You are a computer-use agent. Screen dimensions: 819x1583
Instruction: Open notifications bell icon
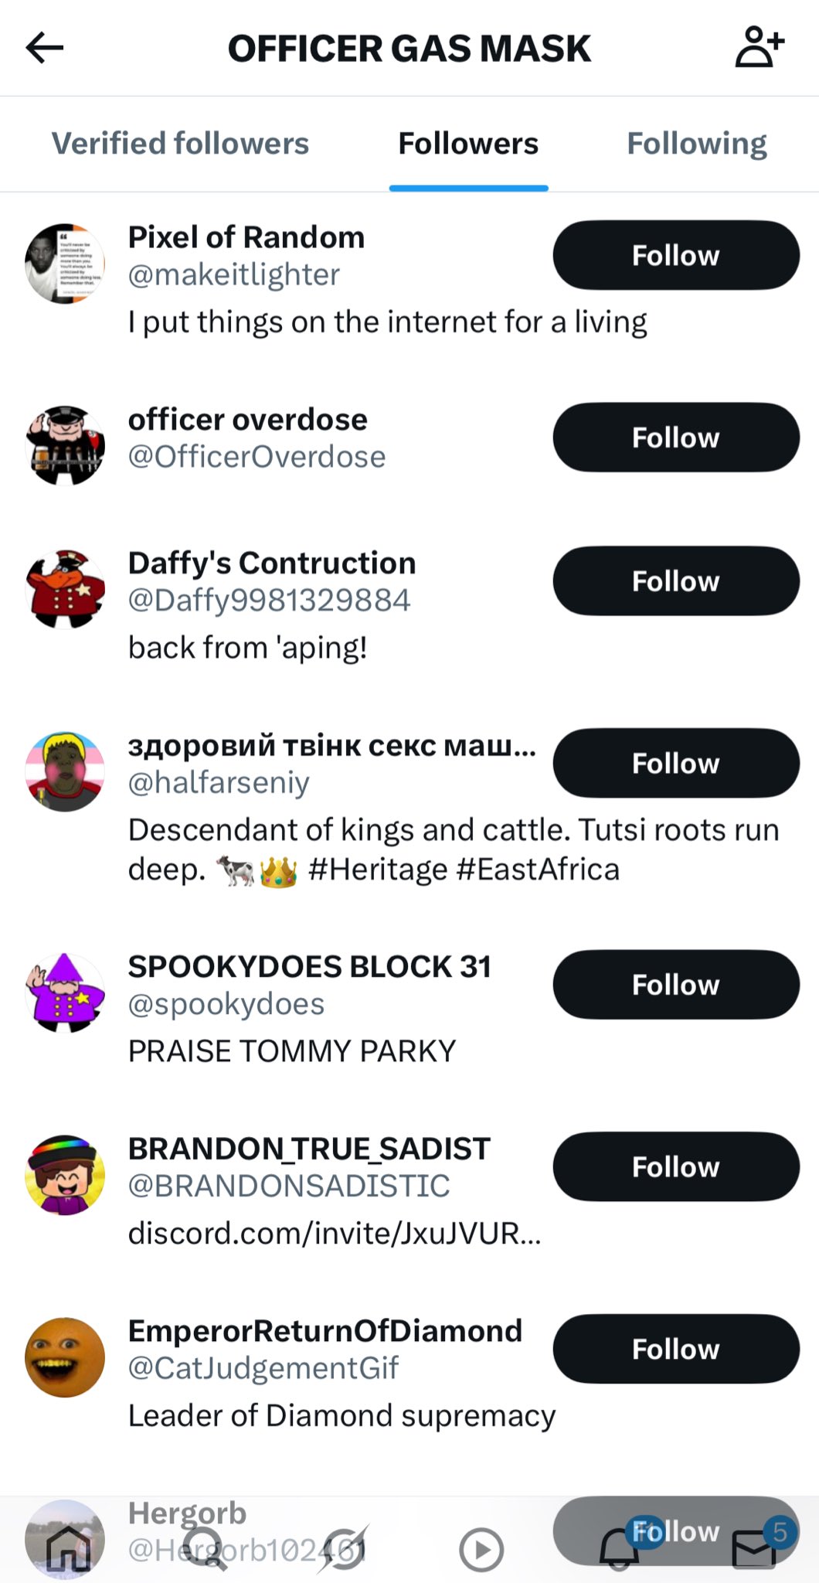[619, 1549]
